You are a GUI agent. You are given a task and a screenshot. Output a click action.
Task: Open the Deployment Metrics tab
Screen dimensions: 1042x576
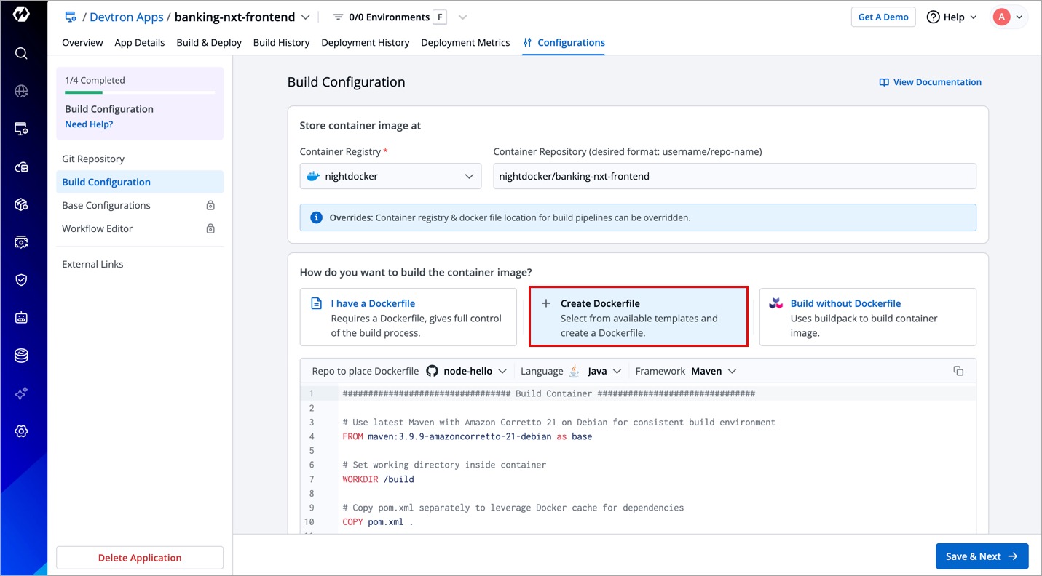[465, 43]
